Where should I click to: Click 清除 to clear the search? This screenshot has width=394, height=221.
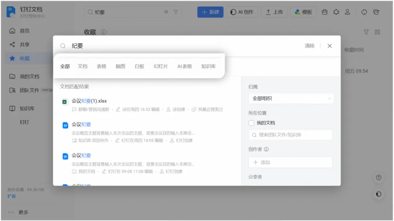point(310,46)
